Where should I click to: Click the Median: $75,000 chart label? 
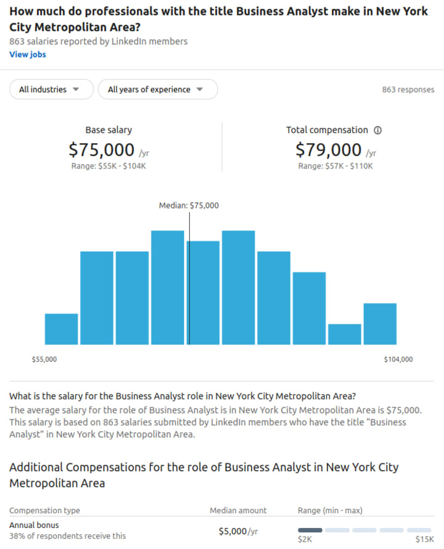click(x=189, y=205)
